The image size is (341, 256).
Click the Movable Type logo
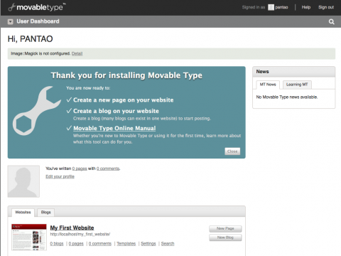[37, 7]
